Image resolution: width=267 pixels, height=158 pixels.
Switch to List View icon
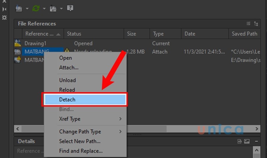coord(248,24)
